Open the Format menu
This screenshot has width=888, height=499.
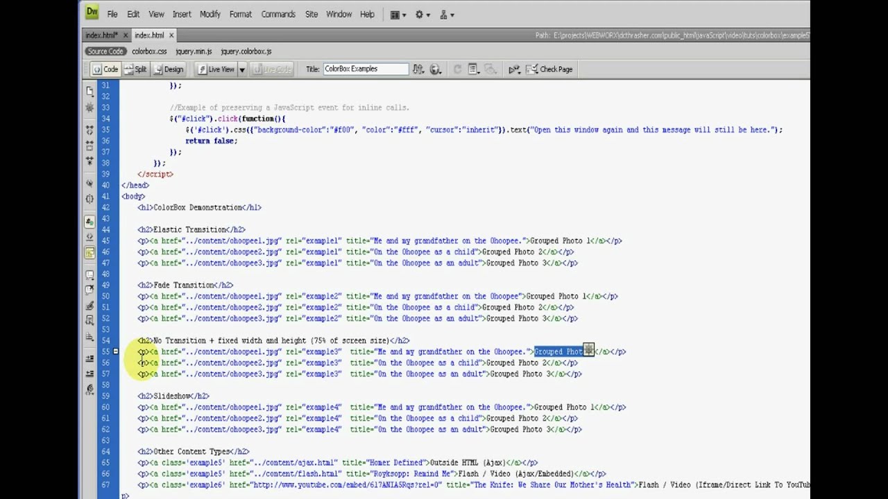pyautogui.click(x=241, y=14)
